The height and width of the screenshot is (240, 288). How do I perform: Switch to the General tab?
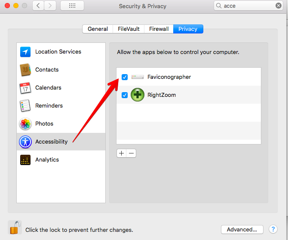click(98, 29)
